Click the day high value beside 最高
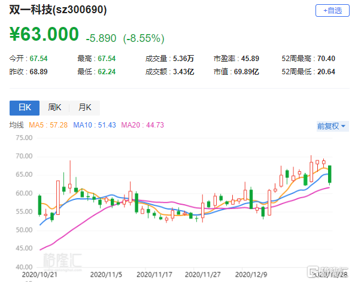The width and height of the screenshot is (352, 282). (x=107, y=59)
